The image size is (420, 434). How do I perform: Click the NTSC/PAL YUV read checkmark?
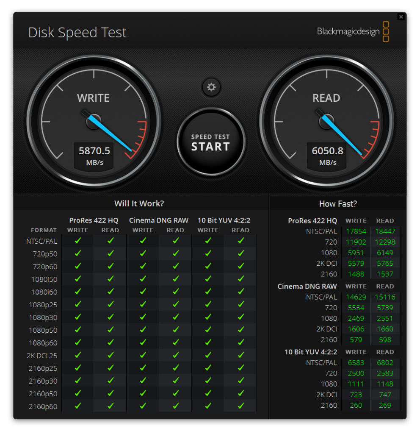coord(241,241)
